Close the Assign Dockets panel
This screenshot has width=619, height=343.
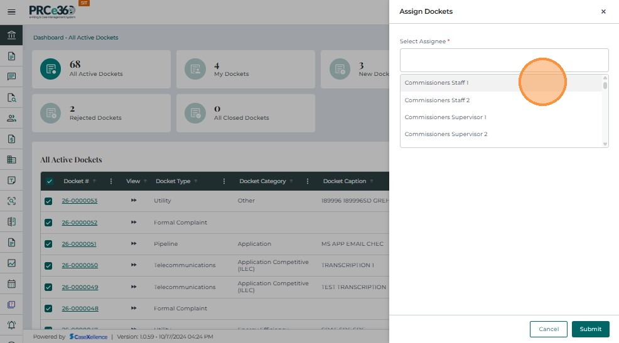pyautogui.click(x=603, y=12)
